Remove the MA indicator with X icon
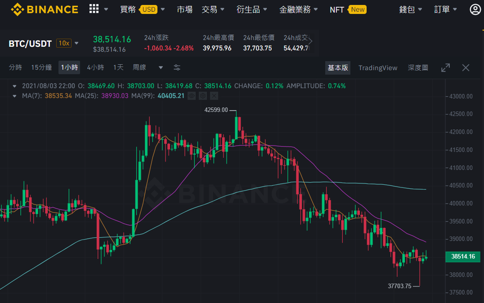Screen dimensions: 484x303 tap(214, 96)
